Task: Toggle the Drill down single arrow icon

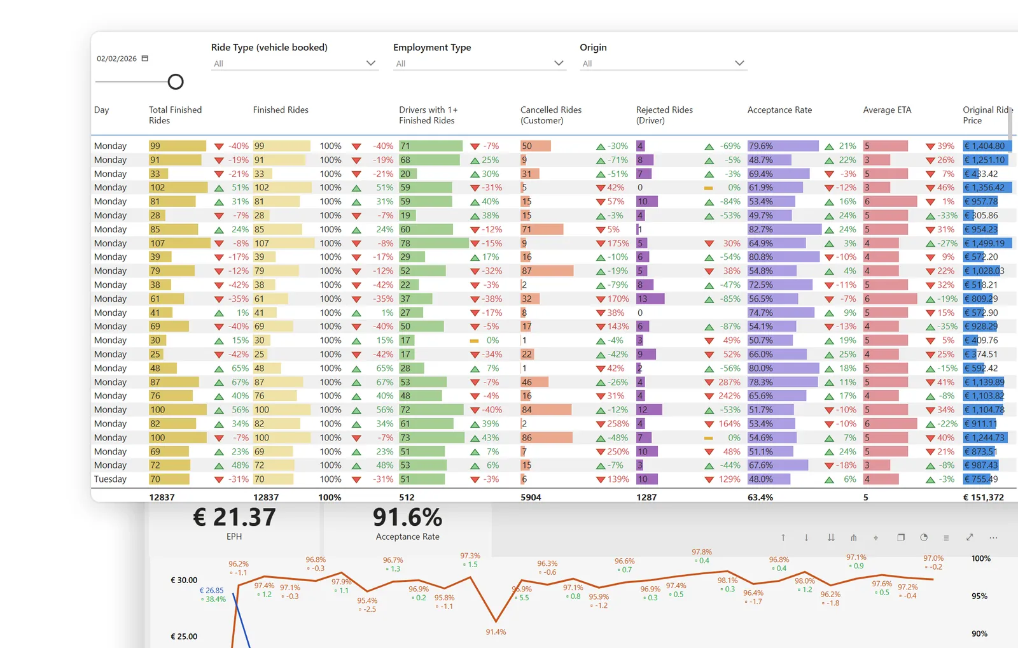Action: (806, 537)
